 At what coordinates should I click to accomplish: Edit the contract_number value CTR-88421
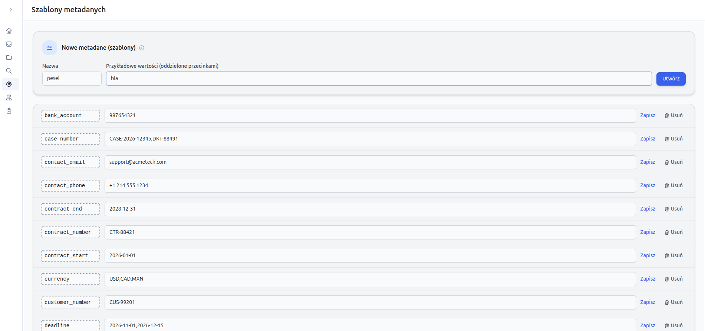coord(370,232)
